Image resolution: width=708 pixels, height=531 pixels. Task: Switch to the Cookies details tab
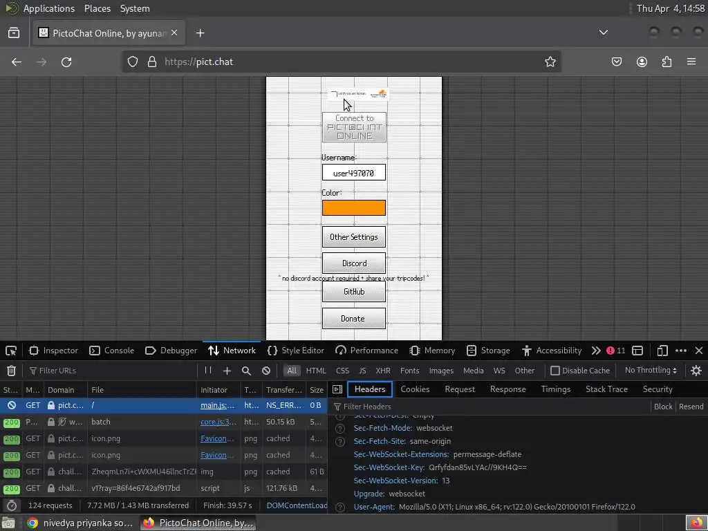(415, 389)
